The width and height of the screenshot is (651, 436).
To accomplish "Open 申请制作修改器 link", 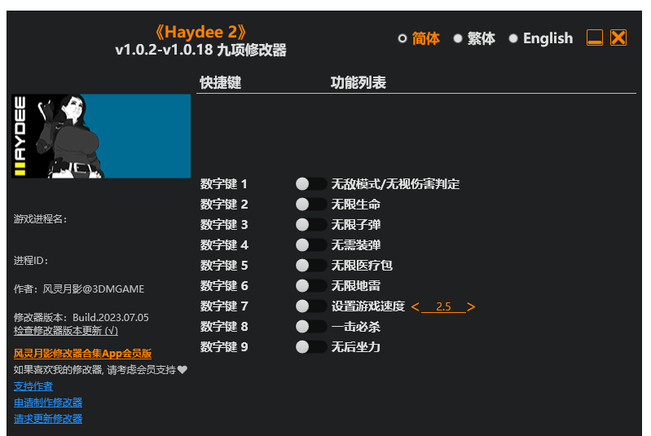I will click(x=48, y=403).
